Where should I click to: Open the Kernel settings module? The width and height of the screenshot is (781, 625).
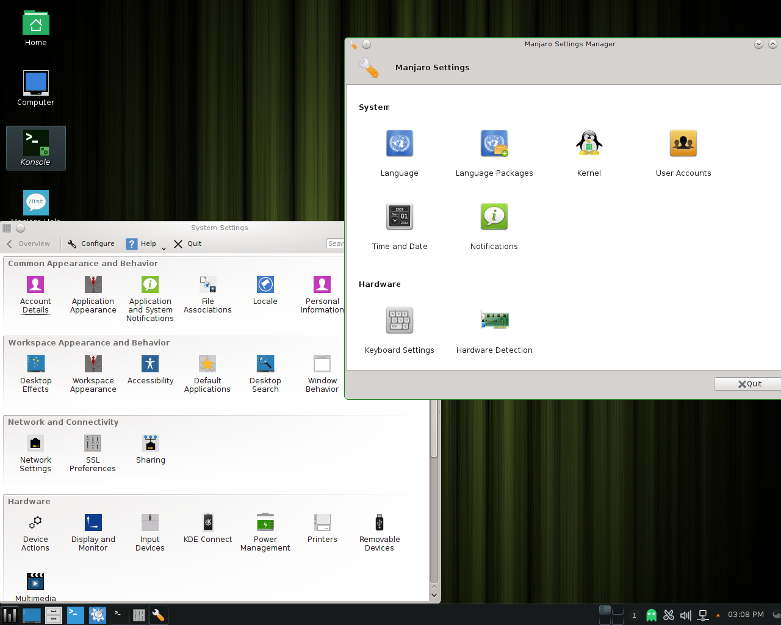[589, 153]
